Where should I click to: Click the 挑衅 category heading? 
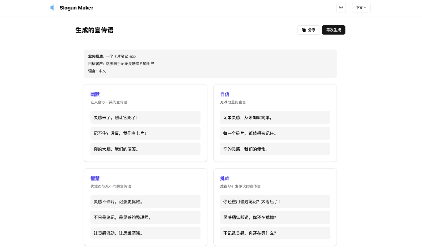pyautogui.click(x=225, y=179)
